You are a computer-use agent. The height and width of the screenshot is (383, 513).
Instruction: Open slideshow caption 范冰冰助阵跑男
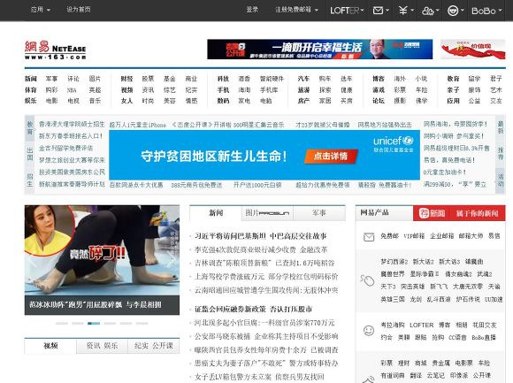click(96, 305)
